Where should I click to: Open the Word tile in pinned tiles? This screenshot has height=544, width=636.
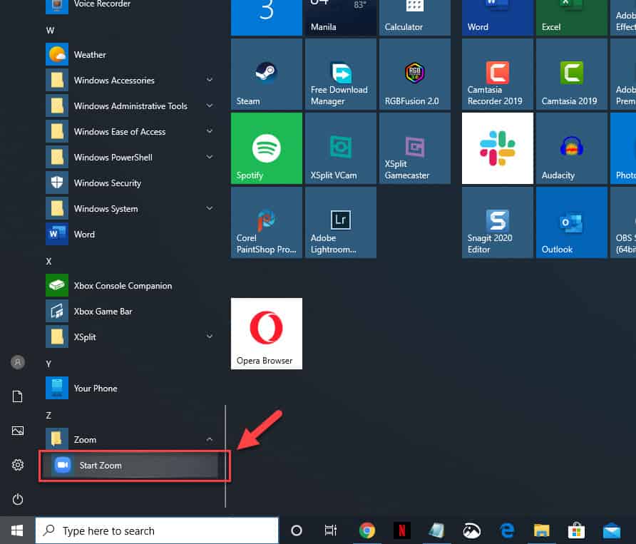[498, 18]
